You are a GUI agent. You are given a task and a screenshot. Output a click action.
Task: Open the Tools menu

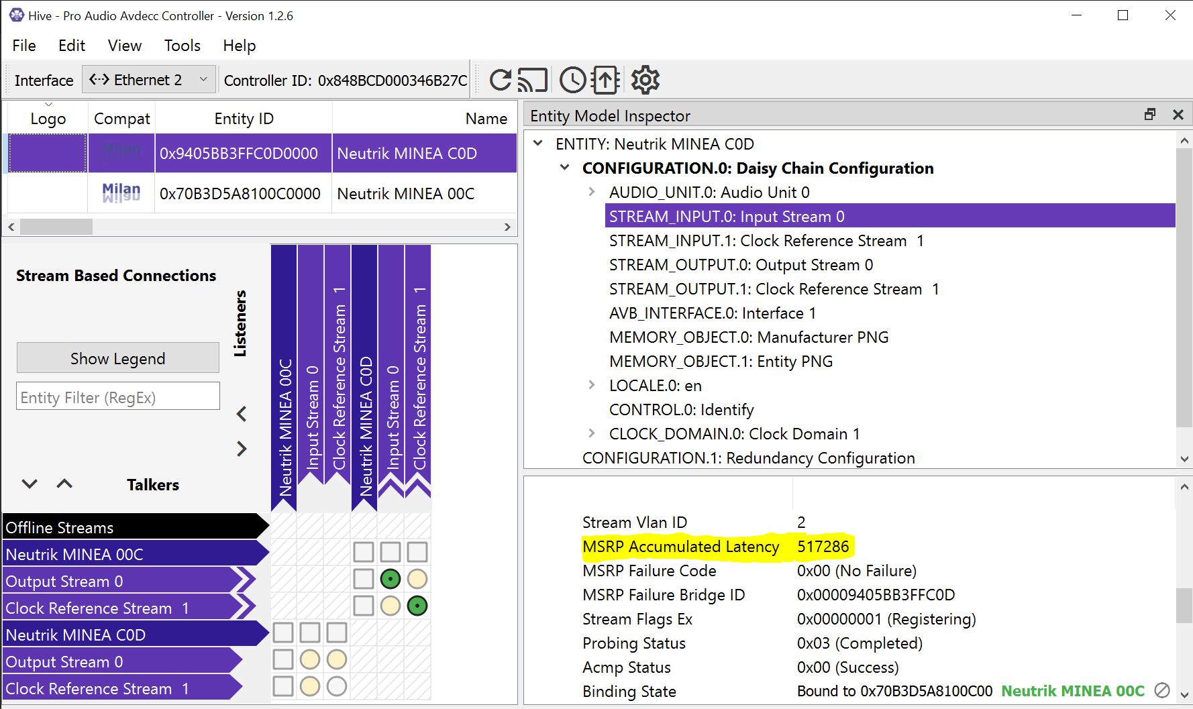[183, 46]
